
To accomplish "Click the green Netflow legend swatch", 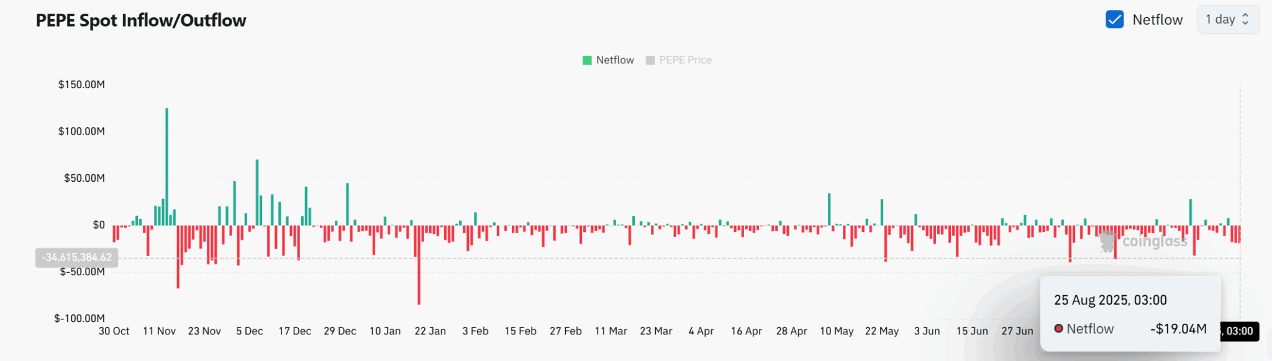I will pos(587,60).
